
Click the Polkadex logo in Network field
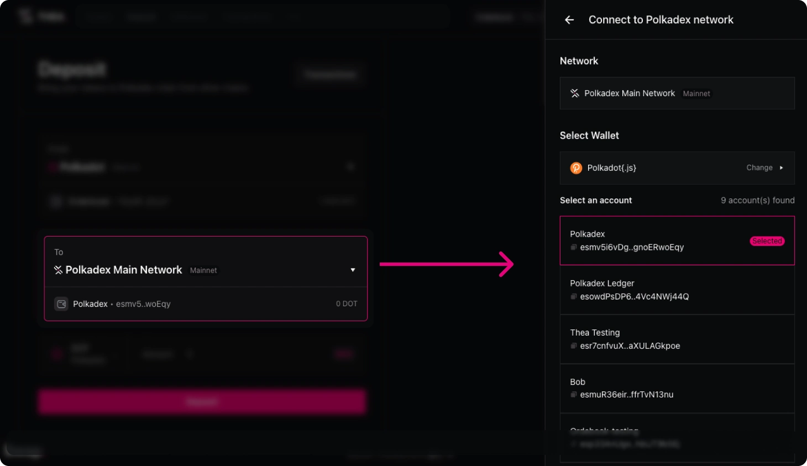coord(575,93)
